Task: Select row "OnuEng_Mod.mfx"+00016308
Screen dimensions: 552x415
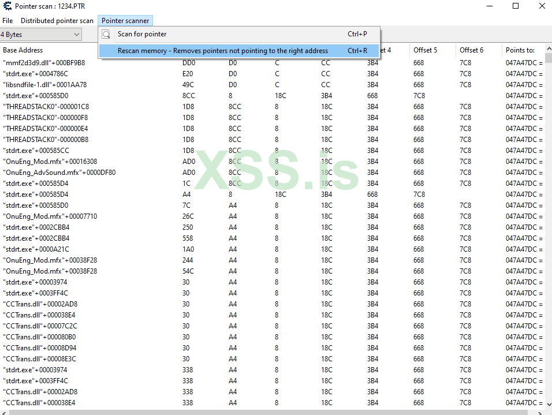Action: point(273,162)
